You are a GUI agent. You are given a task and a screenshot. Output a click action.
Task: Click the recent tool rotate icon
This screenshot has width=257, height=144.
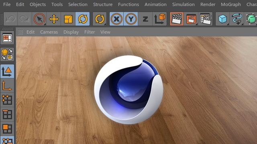pos(100,19)
